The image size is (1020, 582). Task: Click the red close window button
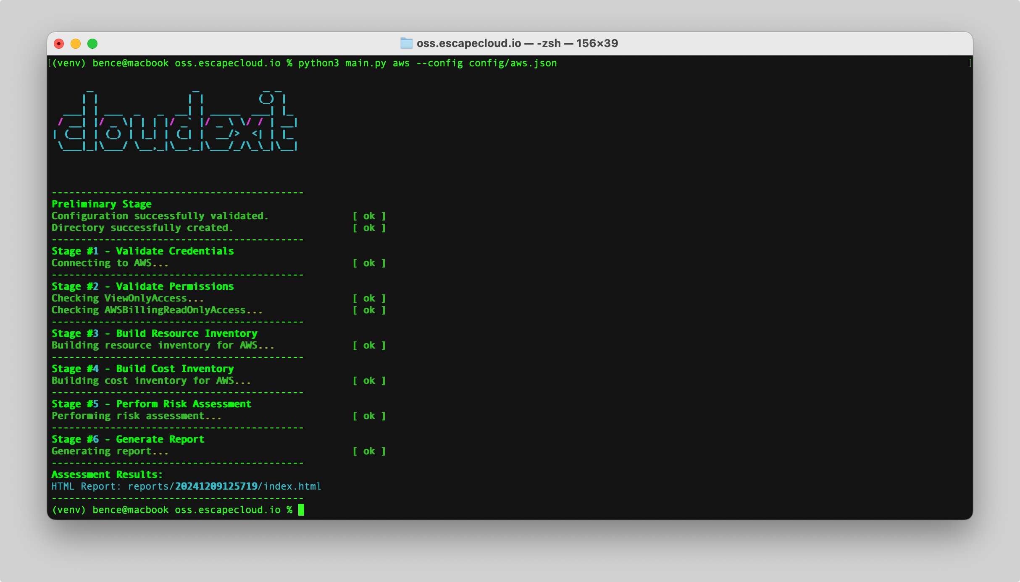[x=59, y=44]
